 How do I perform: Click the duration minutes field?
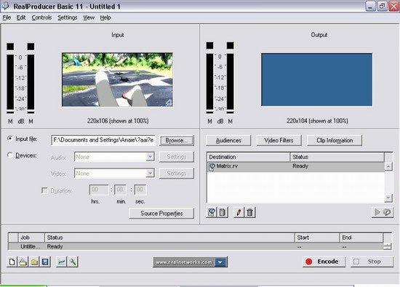120,190
